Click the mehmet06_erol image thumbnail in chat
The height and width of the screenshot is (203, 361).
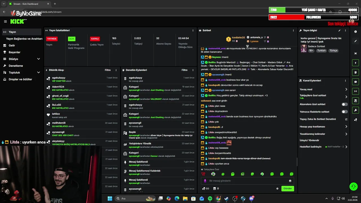[229, 143]
